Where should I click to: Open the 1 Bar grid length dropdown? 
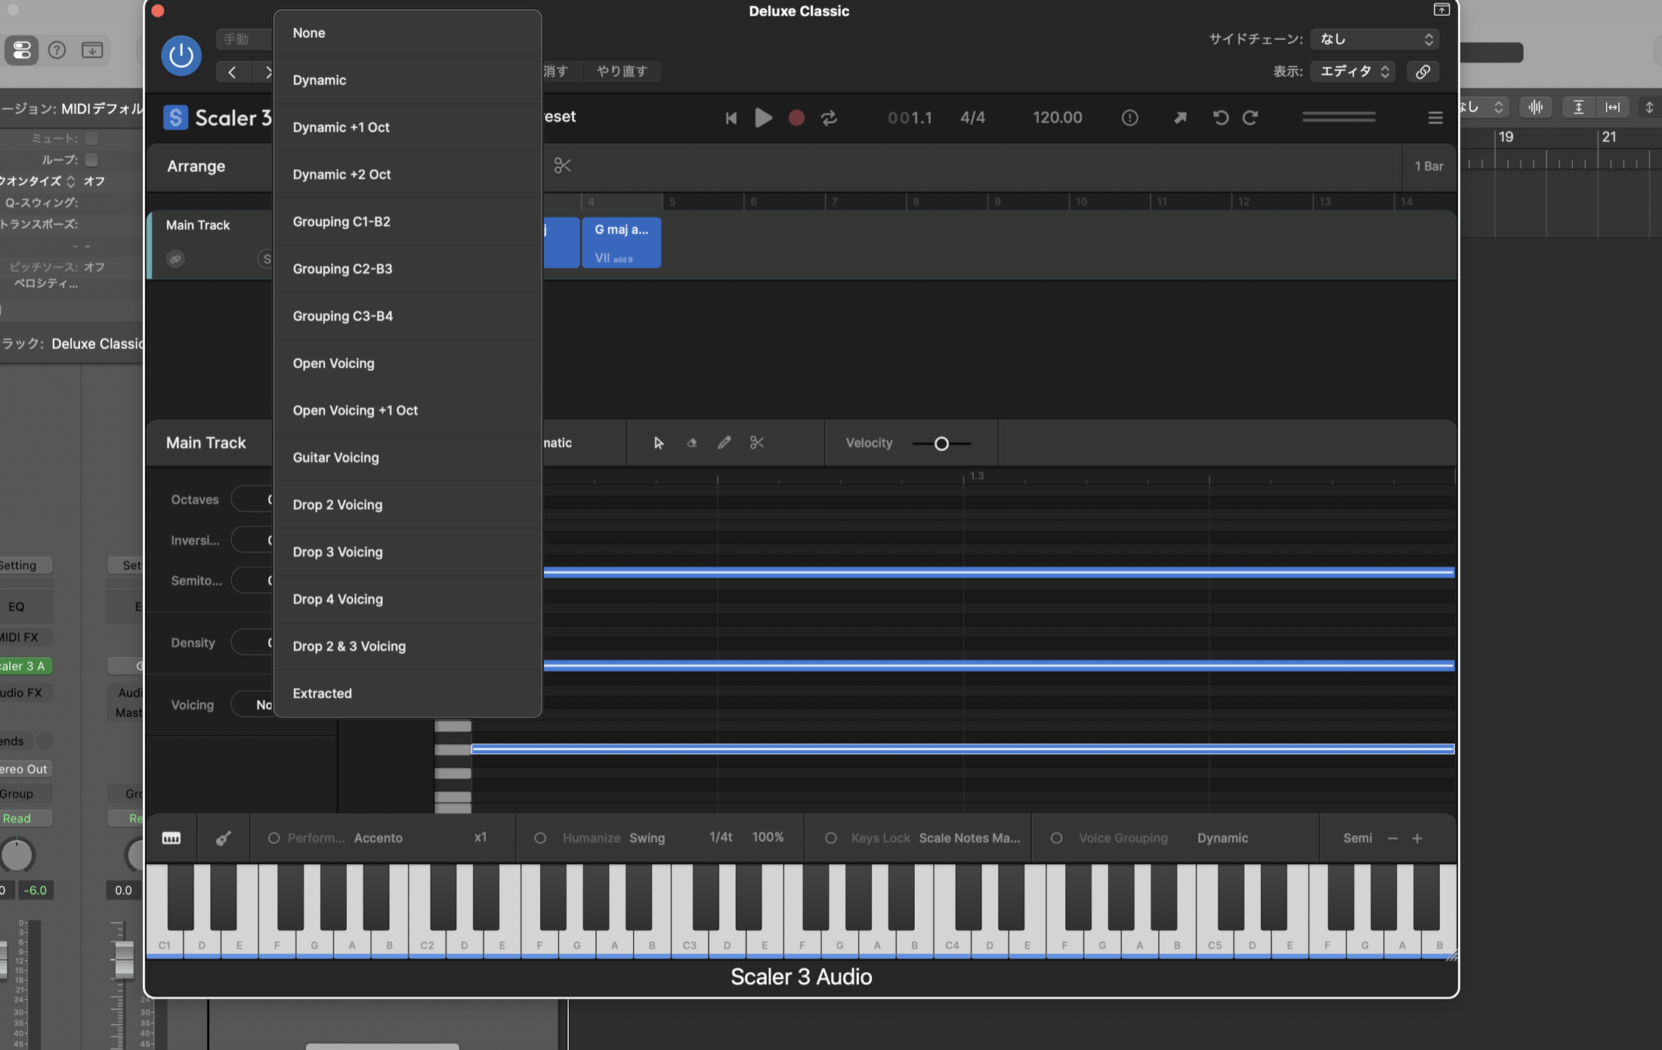tap(1429, 166)
